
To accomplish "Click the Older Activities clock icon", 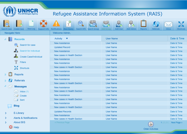I will click(x=151, y=125).
